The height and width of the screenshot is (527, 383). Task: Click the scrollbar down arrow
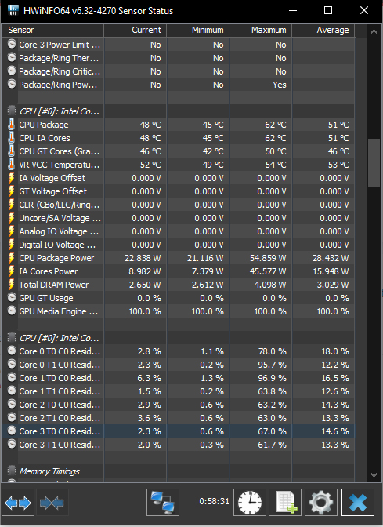374,475
